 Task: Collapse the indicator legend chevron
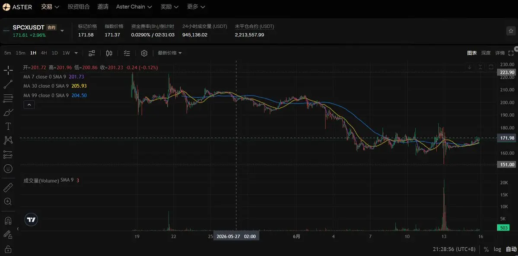tap(29, 105)
